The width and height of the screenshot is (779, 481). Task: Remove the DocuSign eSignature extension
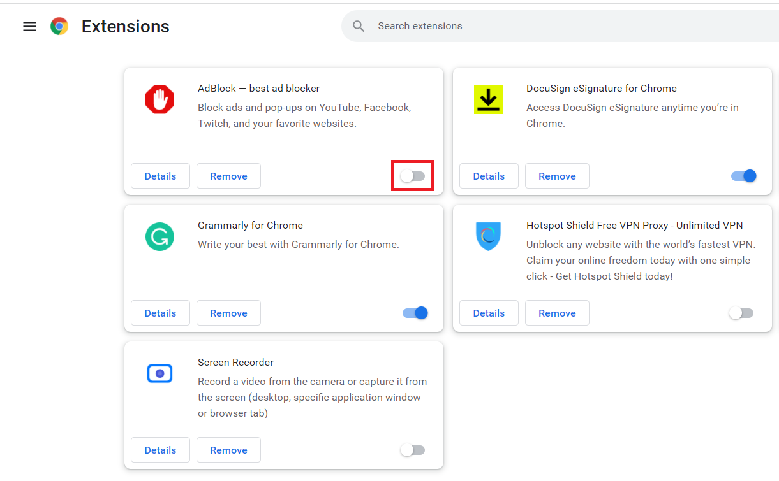pos(557,176)
